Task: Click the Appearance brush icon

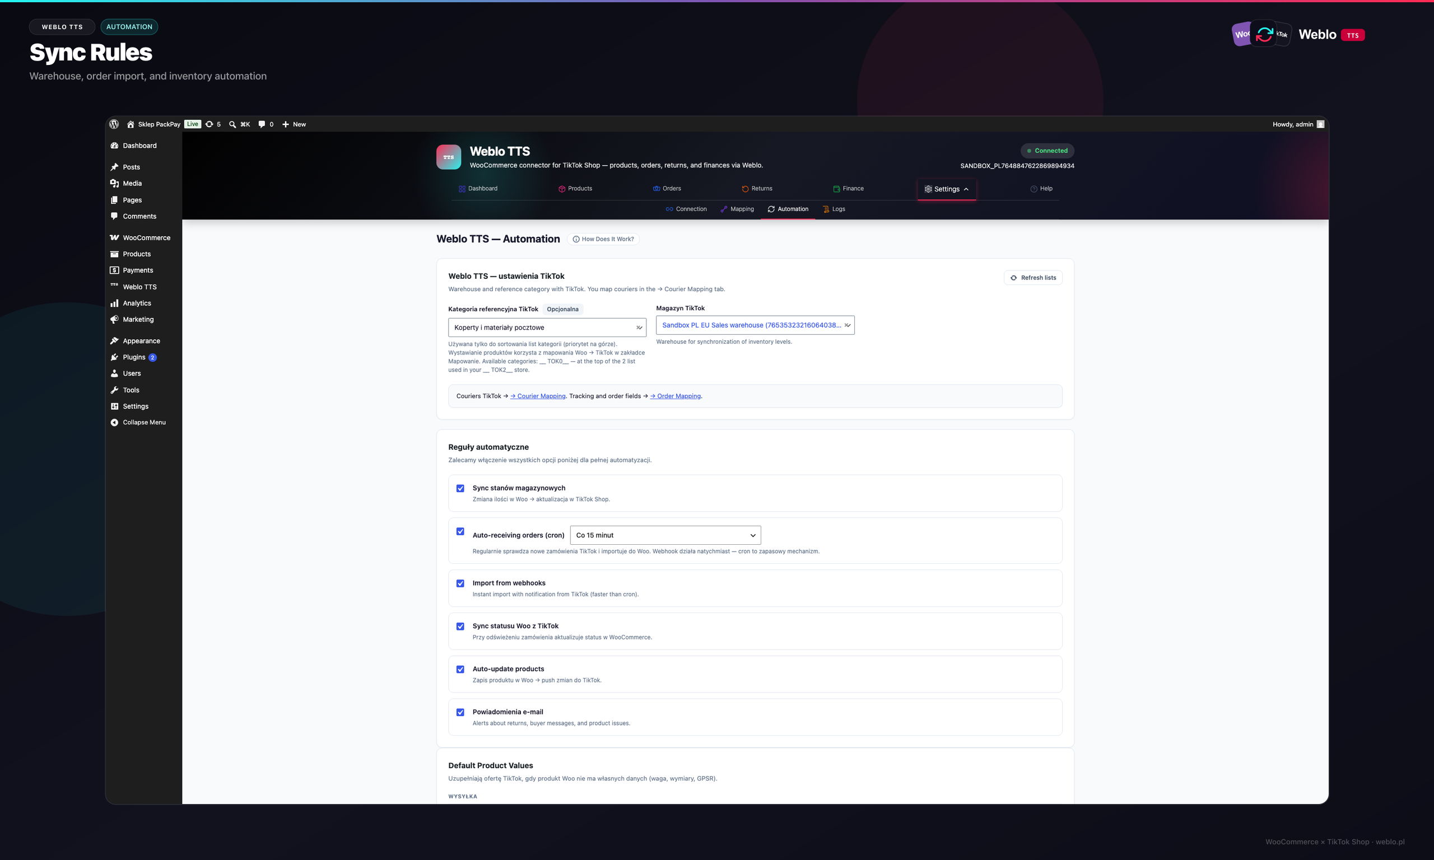Action: (115, 341)
